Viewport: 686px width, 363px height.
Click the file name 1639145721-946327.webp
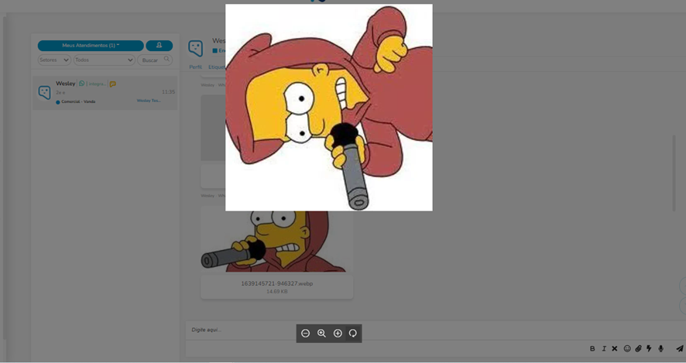[x=277, y=283]
